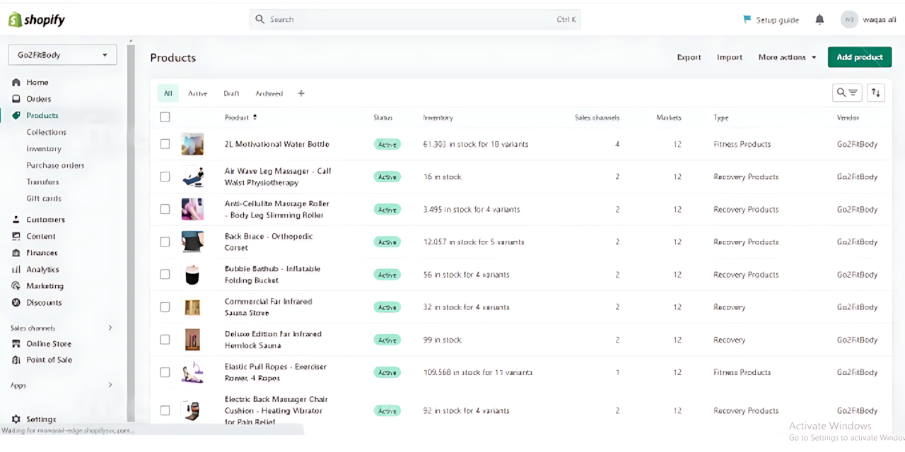
Task: Toggle the select all products checkbox
Action: (165, 117)
